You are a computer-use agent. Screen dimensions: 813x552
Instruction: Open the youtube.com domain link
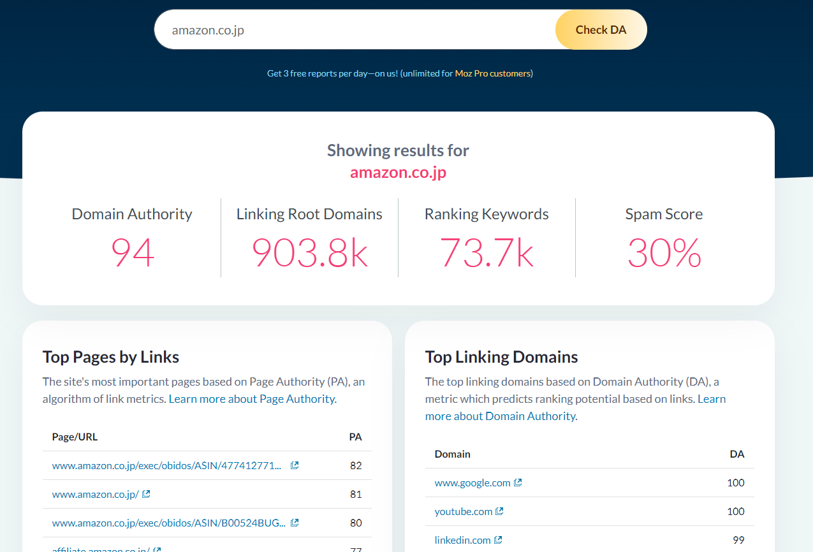[464, 511]
